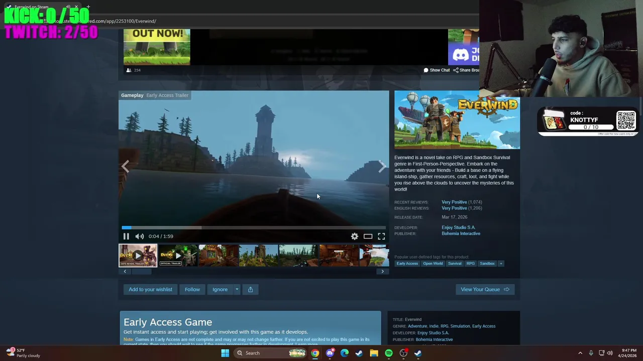Open the stone tower screenshot thumbnail

258,255
